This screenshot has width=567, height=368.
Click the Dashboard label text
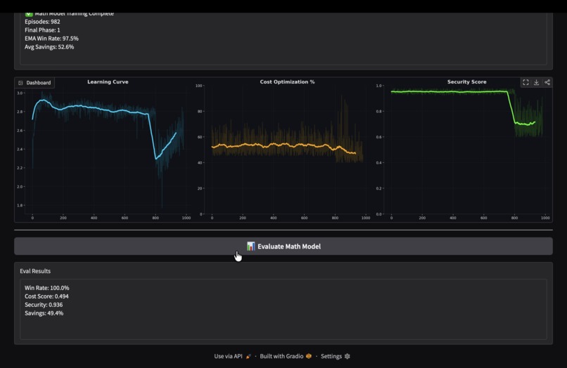click(x=38, y=83)
